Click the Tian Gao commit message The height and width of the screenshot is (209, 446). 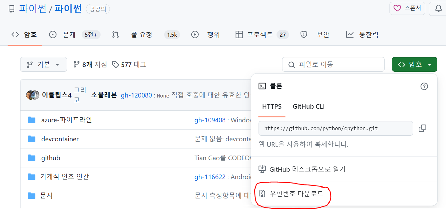point(223,158)
